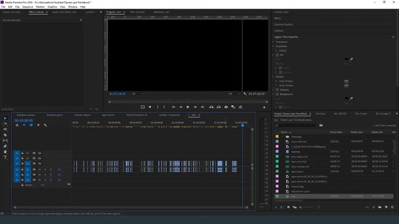Switch to Effect Controls tab
The height and width of the screenshot is (224, 399).
(36, 12)
